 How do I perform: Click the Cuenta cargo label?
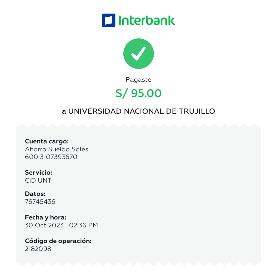click(x=47, y=141)
